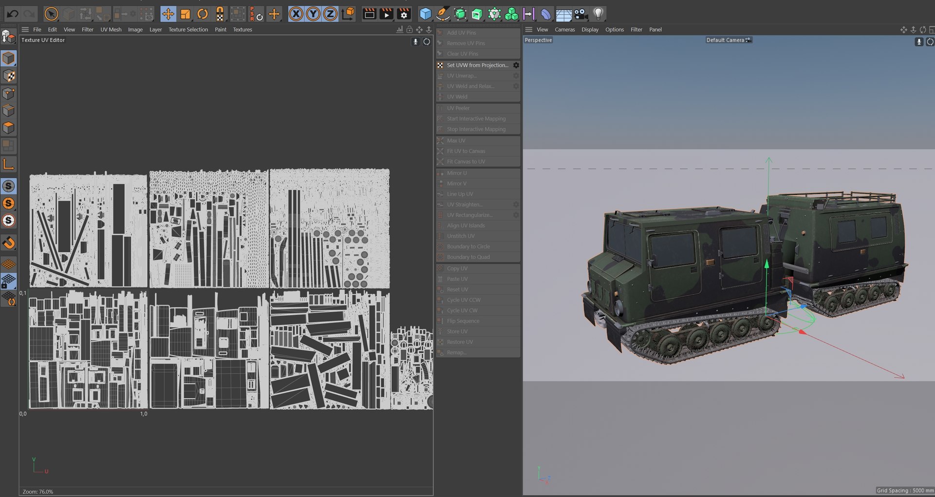This screenshot has width=935, height=497.
Task: Toggle Z axis lock
Action: point(330,14)
